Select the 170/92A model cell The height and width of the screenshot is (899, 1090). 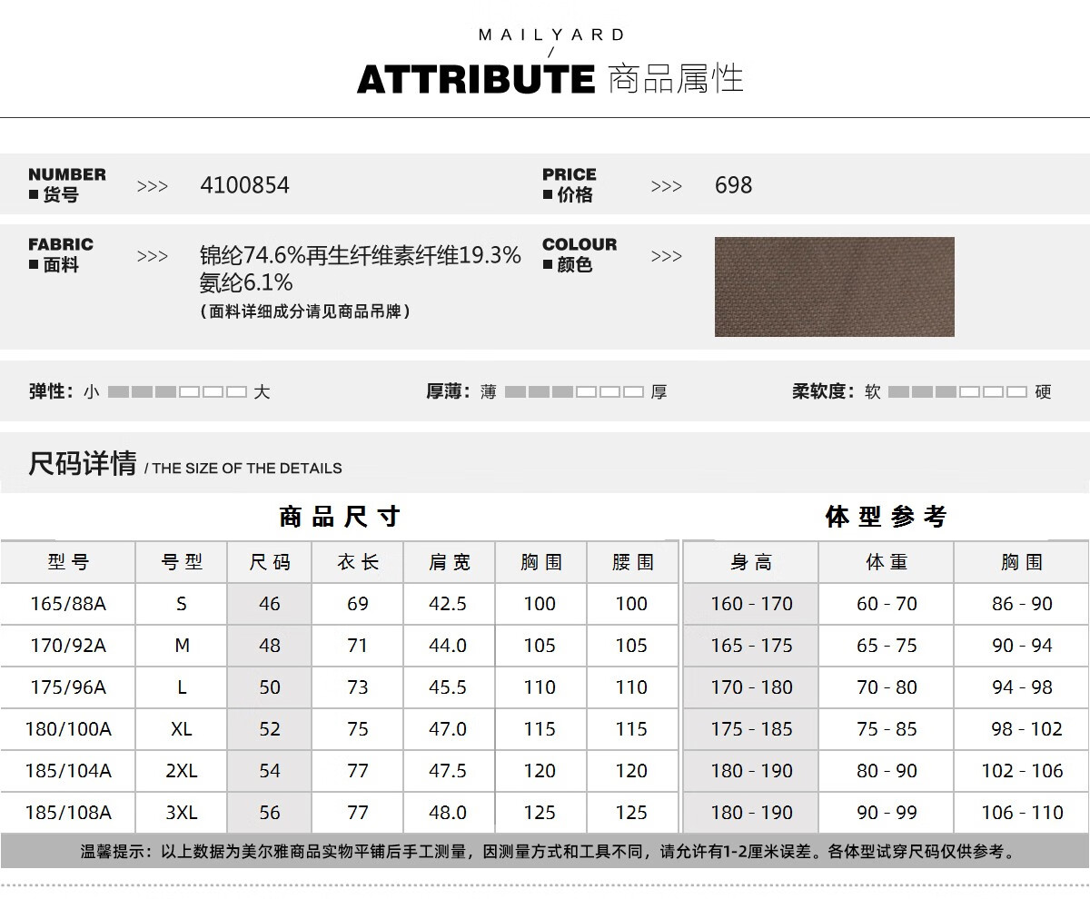tap(68, 646)
